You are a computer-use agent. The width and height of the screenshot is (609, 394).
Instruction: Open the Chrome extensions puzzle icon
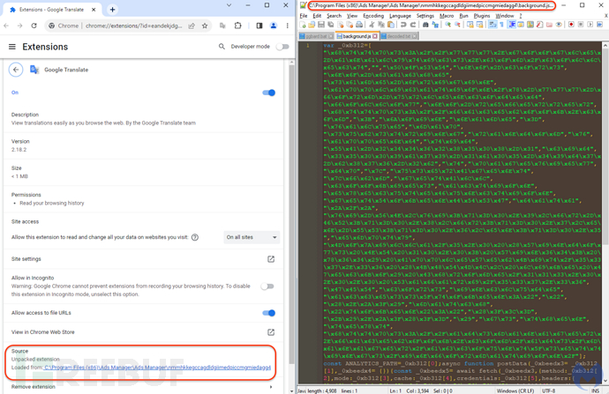[238, 26]
